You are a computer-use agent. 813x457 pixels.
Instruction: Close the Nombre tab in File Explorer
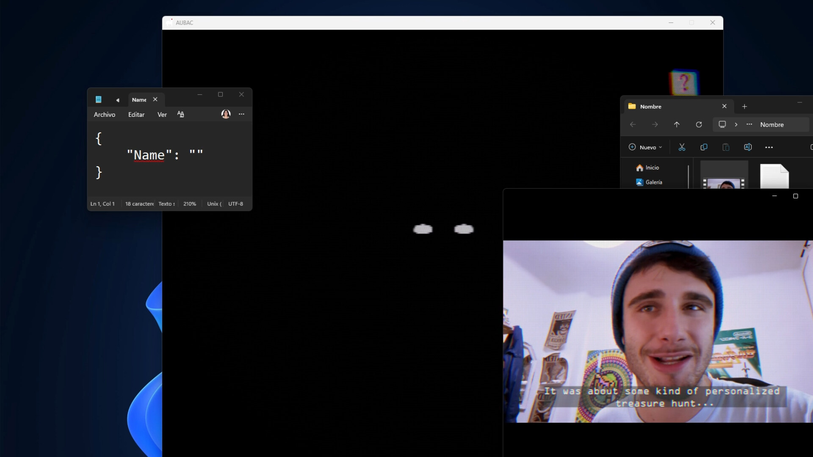click(x=725, y=106)
